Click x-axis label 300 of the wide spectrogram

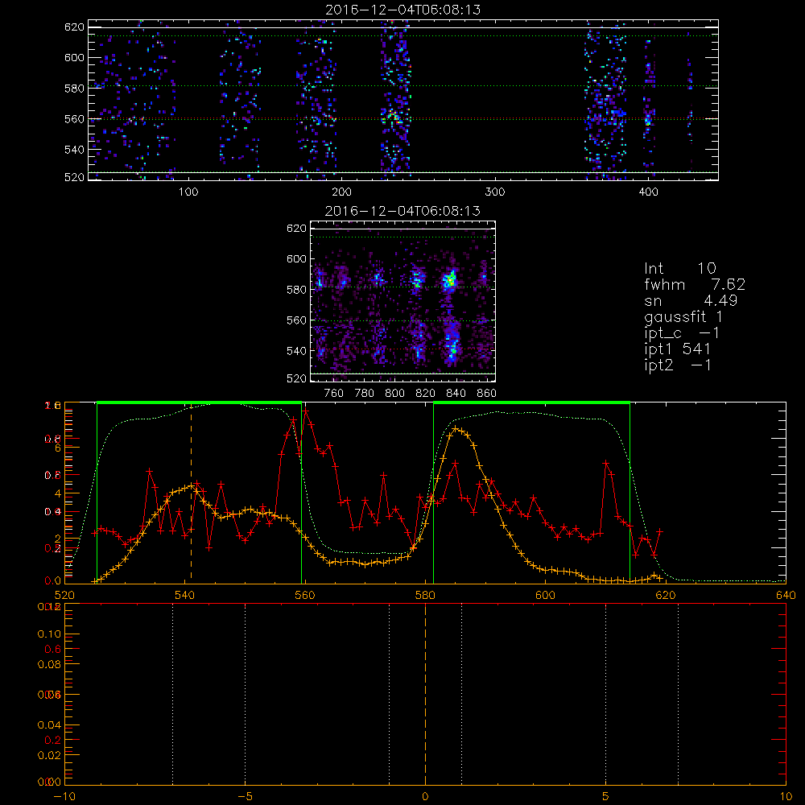(x=495, y=192)
